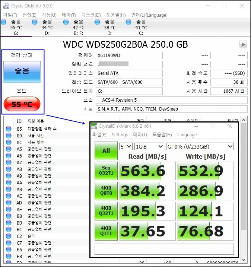Viewport: 251px width, 267px height.
Task: Click the power-on count value 38 회
Action: [229, 82]
